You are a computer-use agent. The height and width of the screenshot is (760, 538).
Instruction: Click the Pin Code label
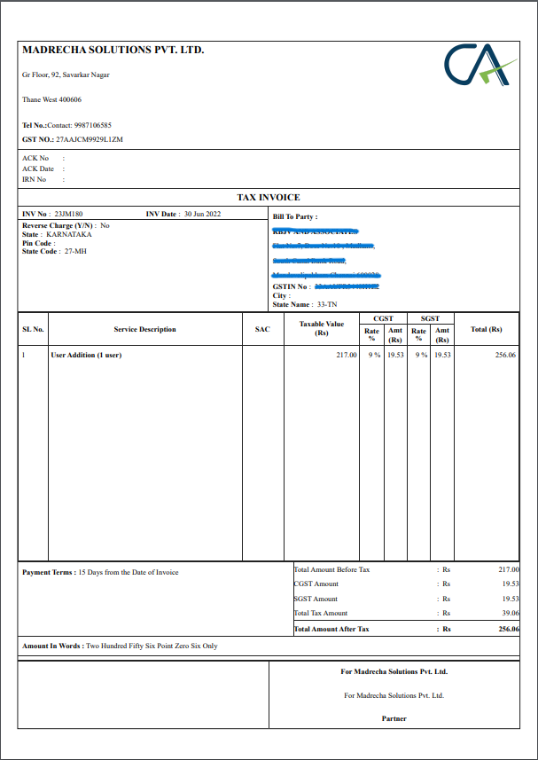(x=39, y=243)
